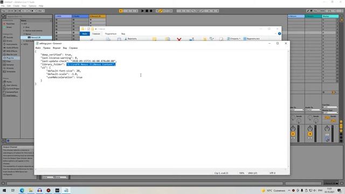
Task: Select the MIDI track header
Action: coord(64,16)
